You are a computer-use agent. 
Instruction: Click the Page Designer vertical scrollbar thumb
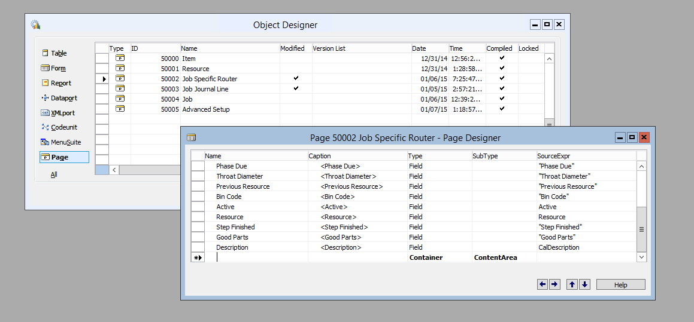641,229
